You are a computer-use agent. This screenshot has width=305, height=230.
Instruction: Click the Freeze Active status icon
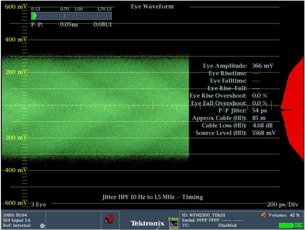173,223
